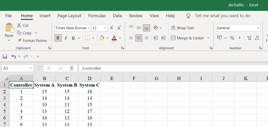This screenshot has width=268, height=127.
Task: Expand the Borders options arrow
Action: 93,38
